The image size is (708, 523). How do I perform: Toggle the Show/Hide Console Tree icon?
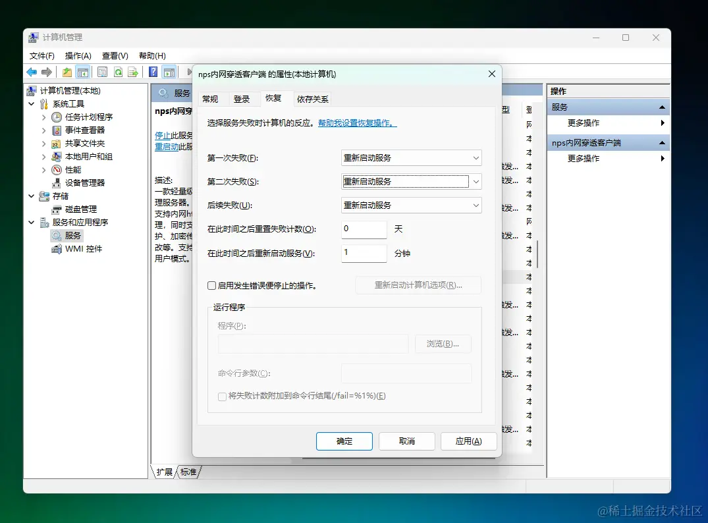[82, 72]
